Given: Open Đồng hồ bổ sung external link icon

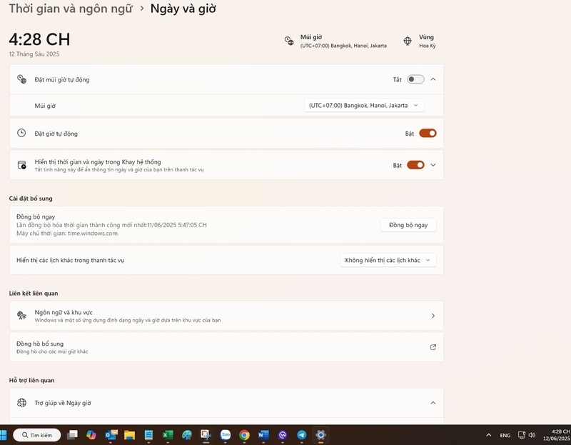Looking at the screenshot, I should coord(433,347).
